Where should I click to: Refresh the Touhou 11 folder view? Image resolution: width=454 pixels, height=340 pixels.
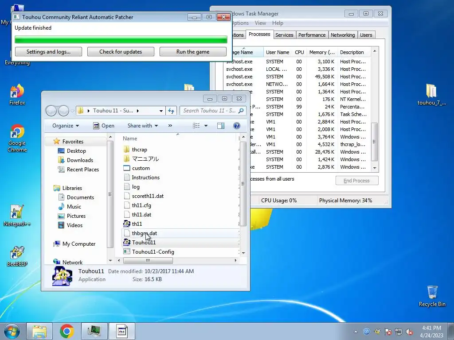(171, 111)
